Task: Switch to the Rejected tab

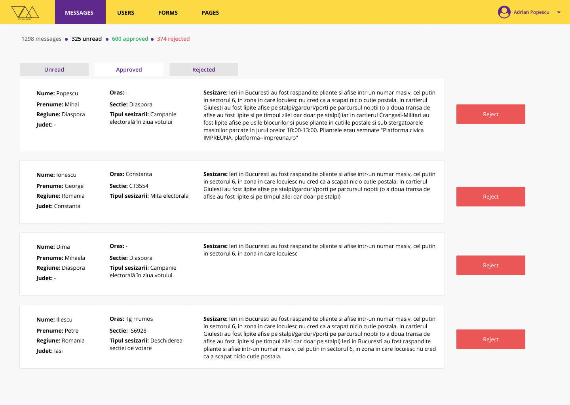Action: coord(204,69)
